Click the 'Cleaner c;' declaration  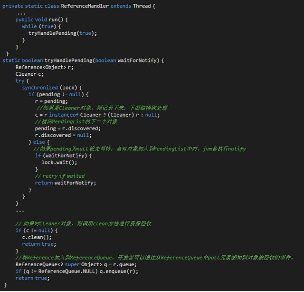[x=29, y=74]
